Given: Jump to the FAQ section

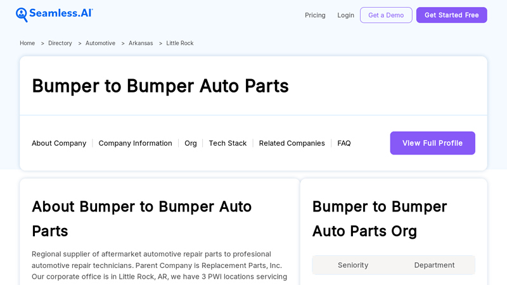Looking at the screenshot, I should point(343,143).
